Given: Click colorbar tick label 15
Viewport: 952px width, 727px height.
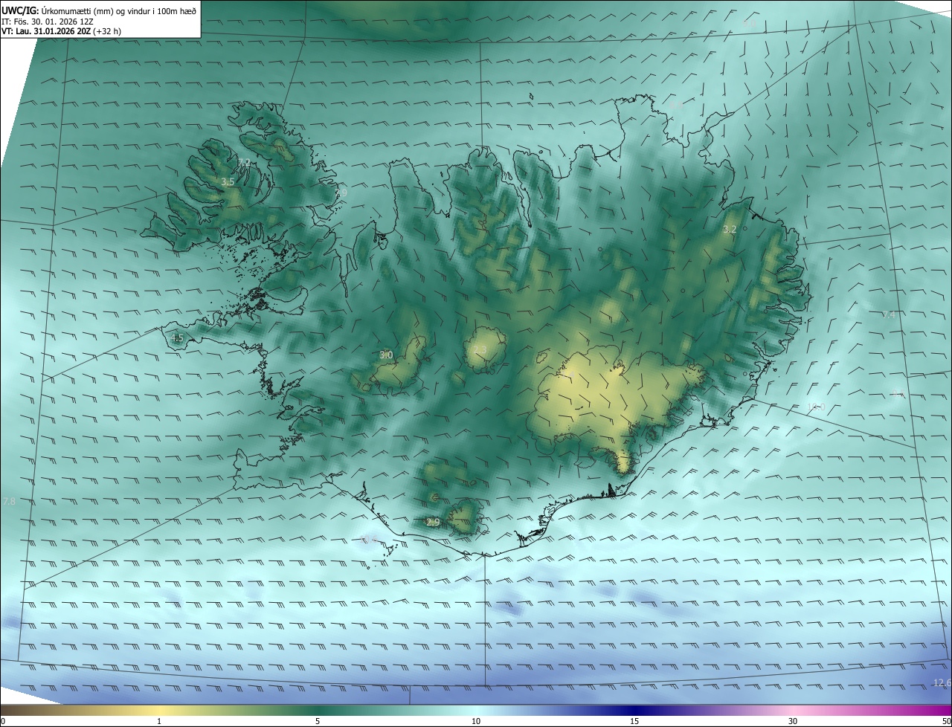Looking at the screenshot, I should 634,721.
